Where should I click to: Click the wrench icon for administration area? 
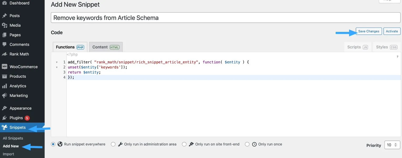point(120,144)
